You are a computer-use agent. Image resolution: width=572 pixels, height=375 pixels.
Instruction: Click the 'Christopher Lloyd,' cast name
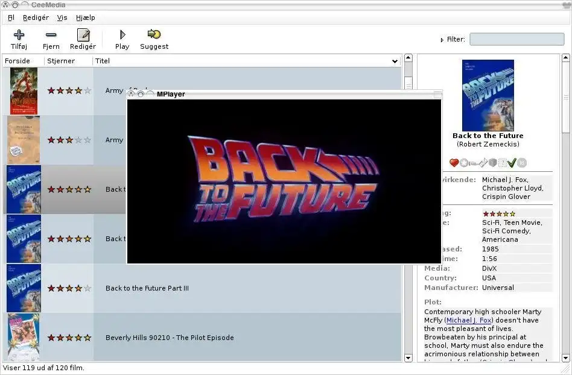pyautogui.click(x=512, y=188)
